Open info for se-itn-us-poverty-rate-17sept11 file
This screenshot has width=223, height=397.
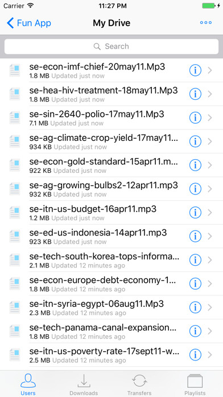tap(195, 355)
